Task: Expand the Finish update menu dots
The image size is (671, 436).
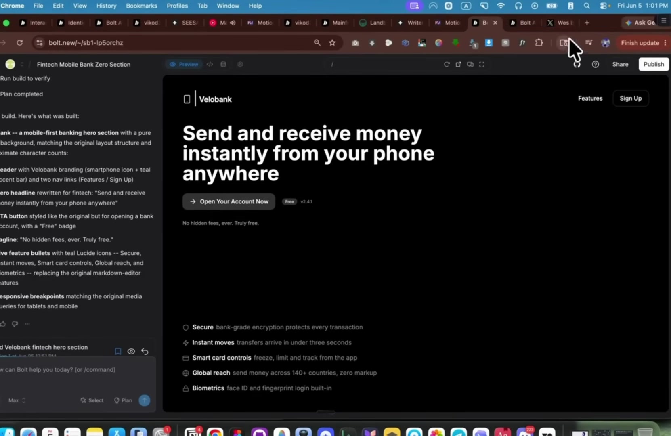Action: 665,43
